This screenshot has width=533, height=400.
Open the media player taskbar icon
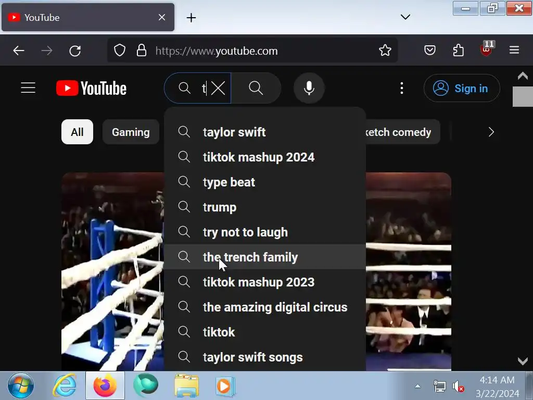[x=225, y=386]
